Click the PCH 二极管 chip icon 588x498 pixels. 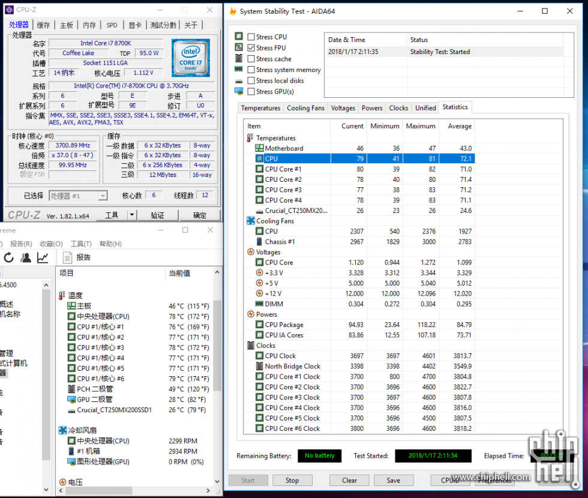pos(71,389)
